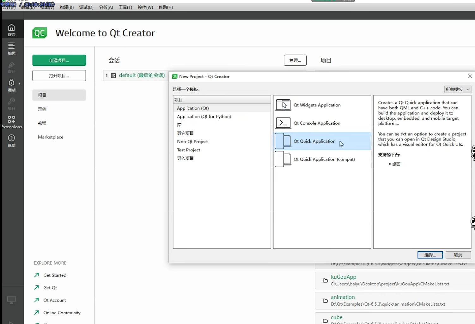Select Qt Console Application template
This screenshot has height=324, width=475.
(x=317, y=123)
